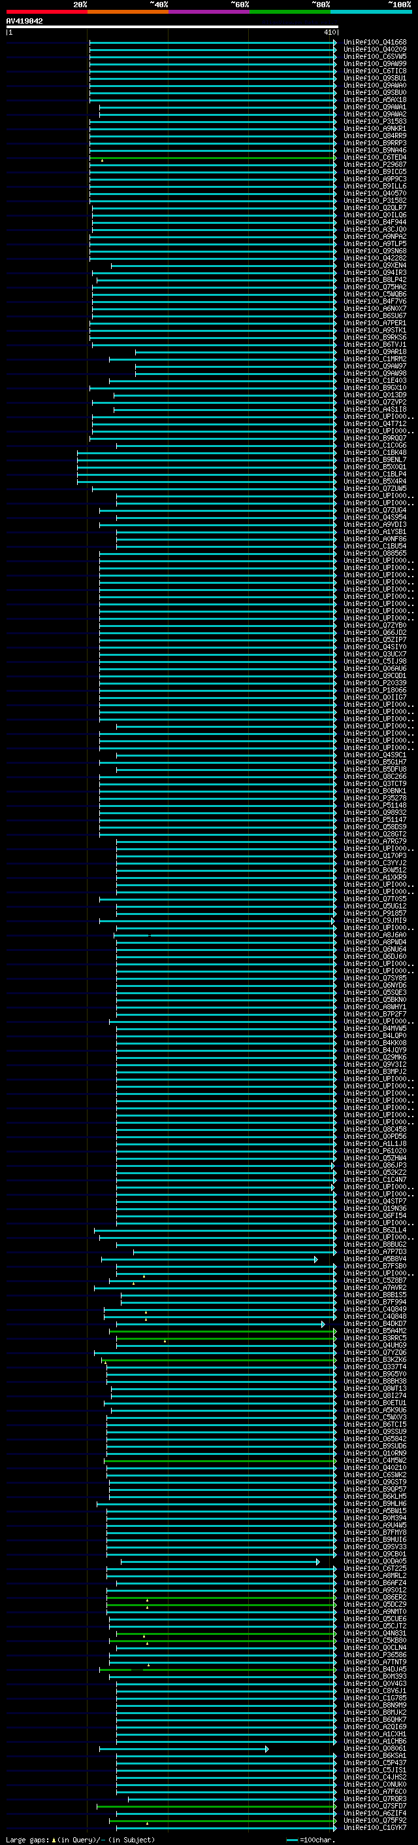Open hit UniRef100_C6TIC8
Screen dimensions: 418x1845
375,71
